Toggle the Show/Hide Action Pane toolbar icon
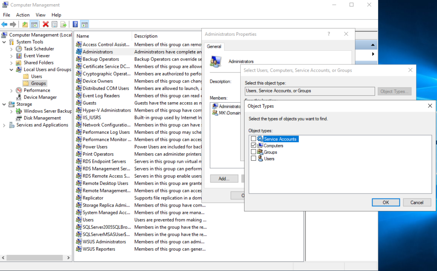 [x=84, y=24]
